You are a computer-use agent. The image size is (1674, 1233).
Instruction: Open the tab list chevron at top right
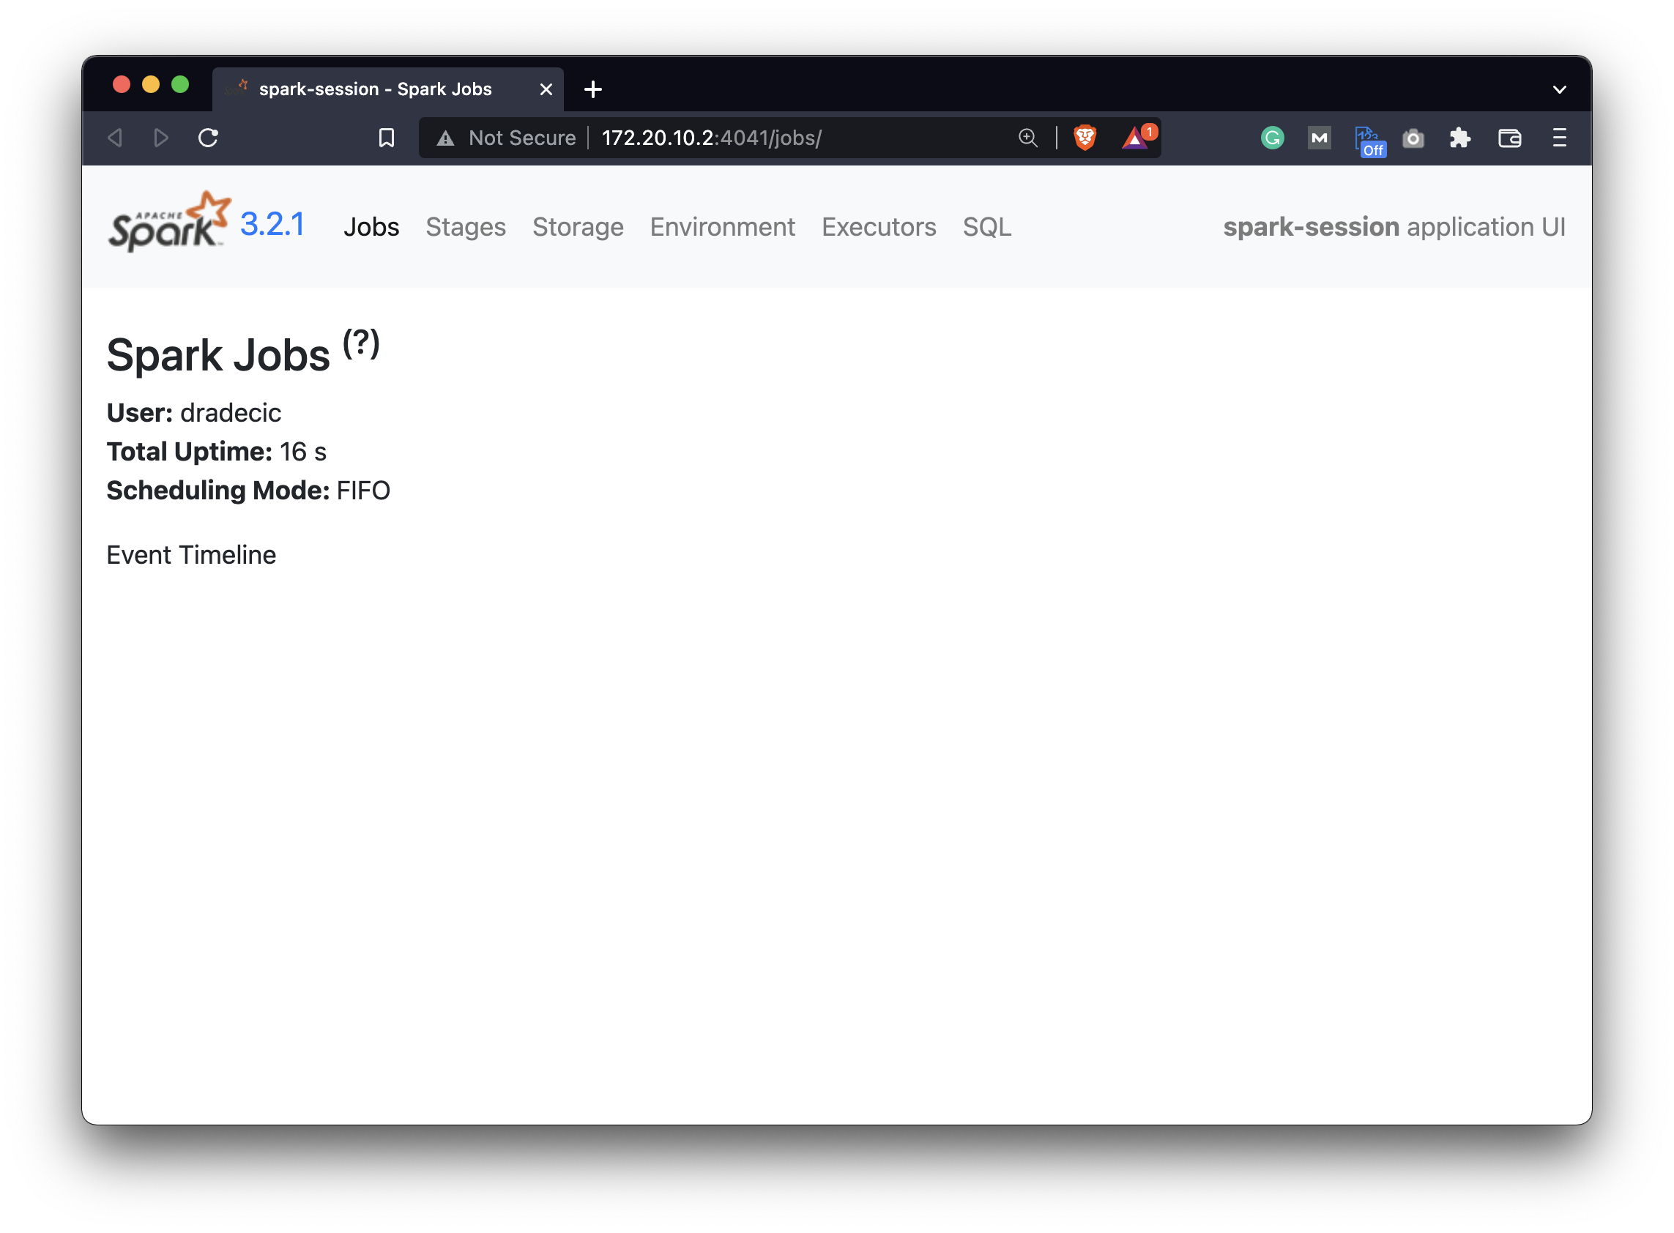[1560, 89]
